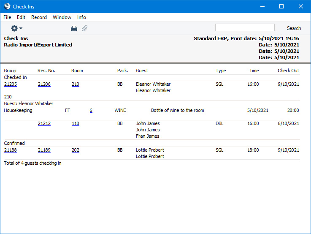311x234 pixels.
Task: Open the Record menu
Action: (39, 17)
